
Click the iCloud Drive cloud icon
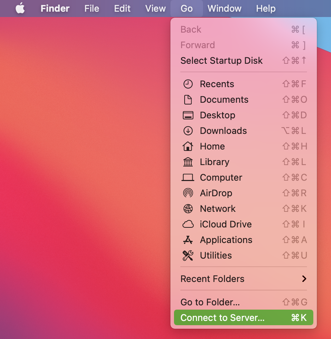point(188,224)
